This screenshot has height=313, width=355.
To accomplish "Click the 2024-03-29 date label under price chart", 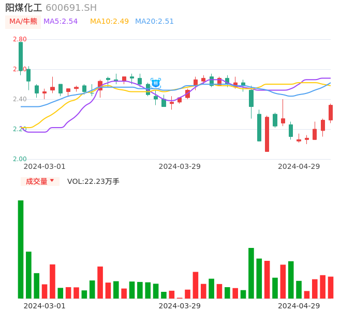I will pos(180,166).
